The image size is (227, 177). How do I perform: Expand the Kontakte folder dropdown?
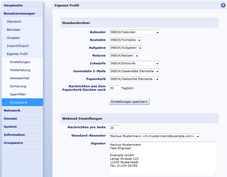(125, 40)
